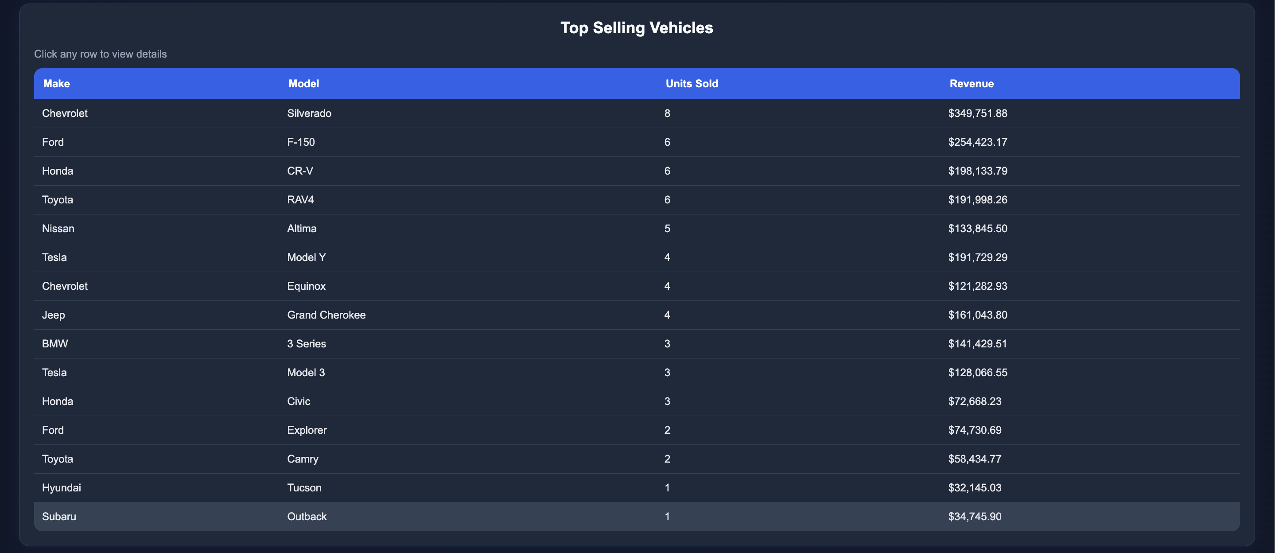The height and width of the screenshot is (553, 1275).
Task: Click revenue value $254,423.17
Action: coord(978,142)
